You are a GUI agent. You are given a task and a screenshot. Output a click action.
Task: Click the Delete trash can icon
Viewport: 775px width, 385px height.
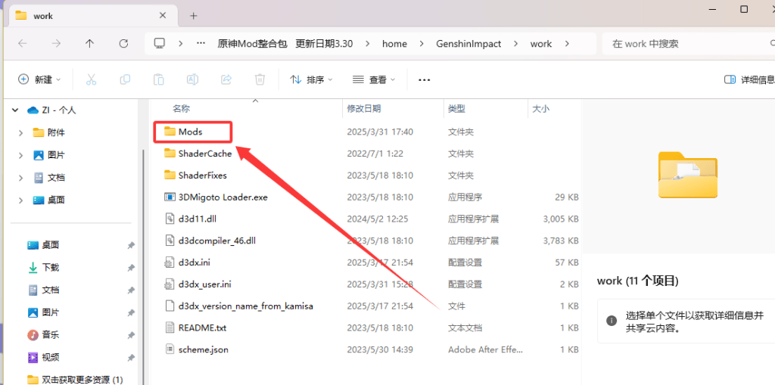(260, 79)
